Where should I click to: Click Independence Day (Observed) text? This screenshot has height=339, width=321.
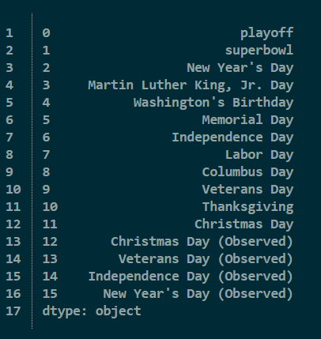191,277
